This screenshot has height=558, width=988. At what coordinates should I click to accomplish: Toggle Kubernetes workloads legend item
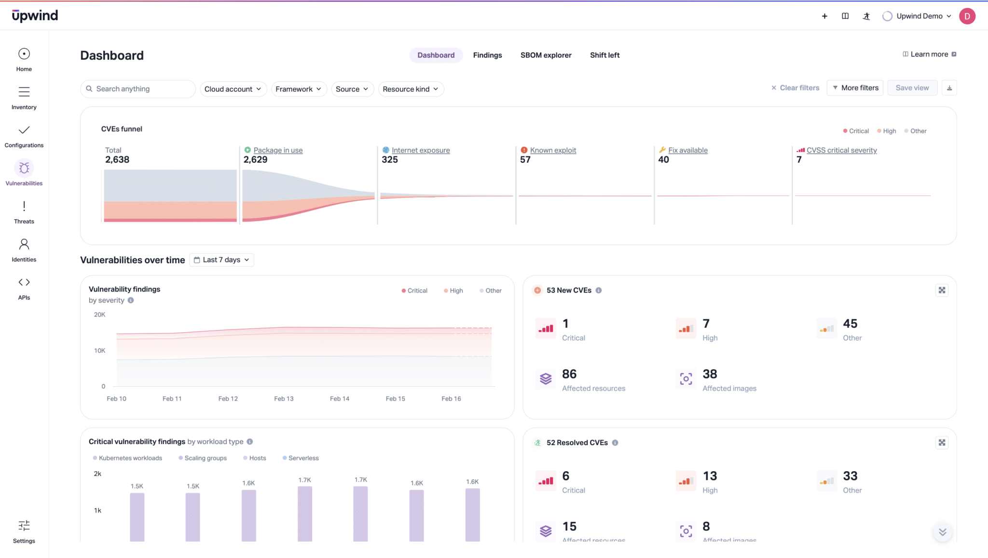tap(127, 458)
